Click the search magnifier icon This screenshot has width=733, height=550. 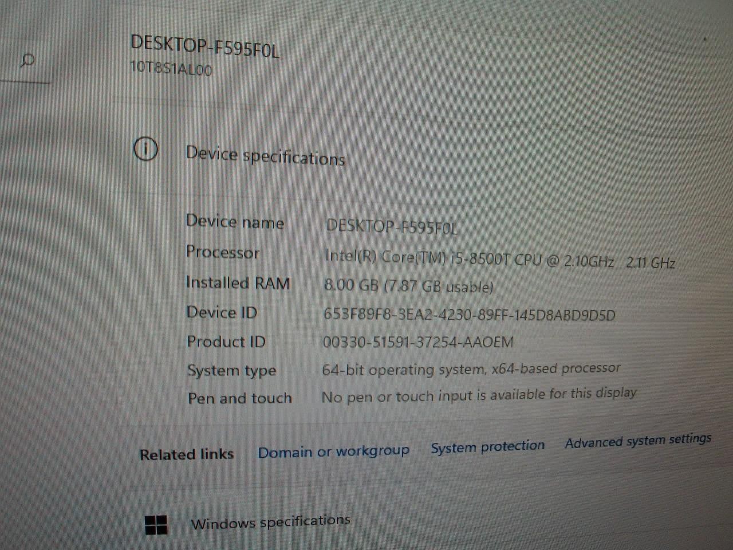point(27,60)
